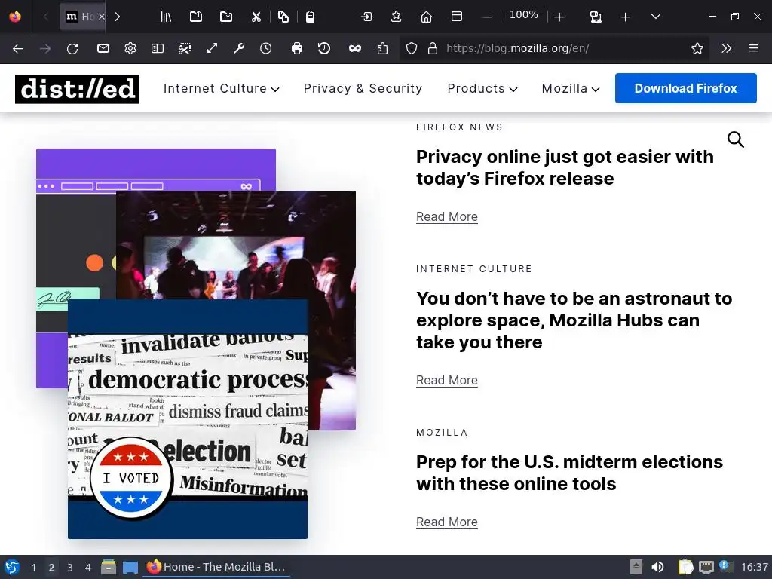Click the Cut scissors icon

point(256,17)
